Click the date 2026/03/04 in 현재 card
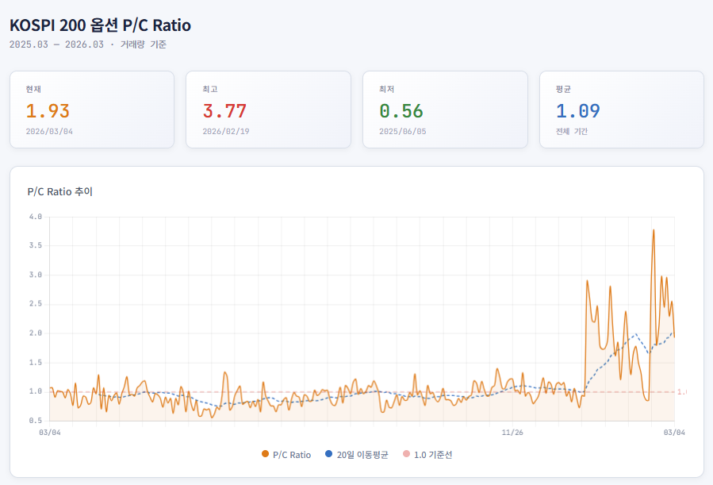713x485 pixels. coord(49,132)
